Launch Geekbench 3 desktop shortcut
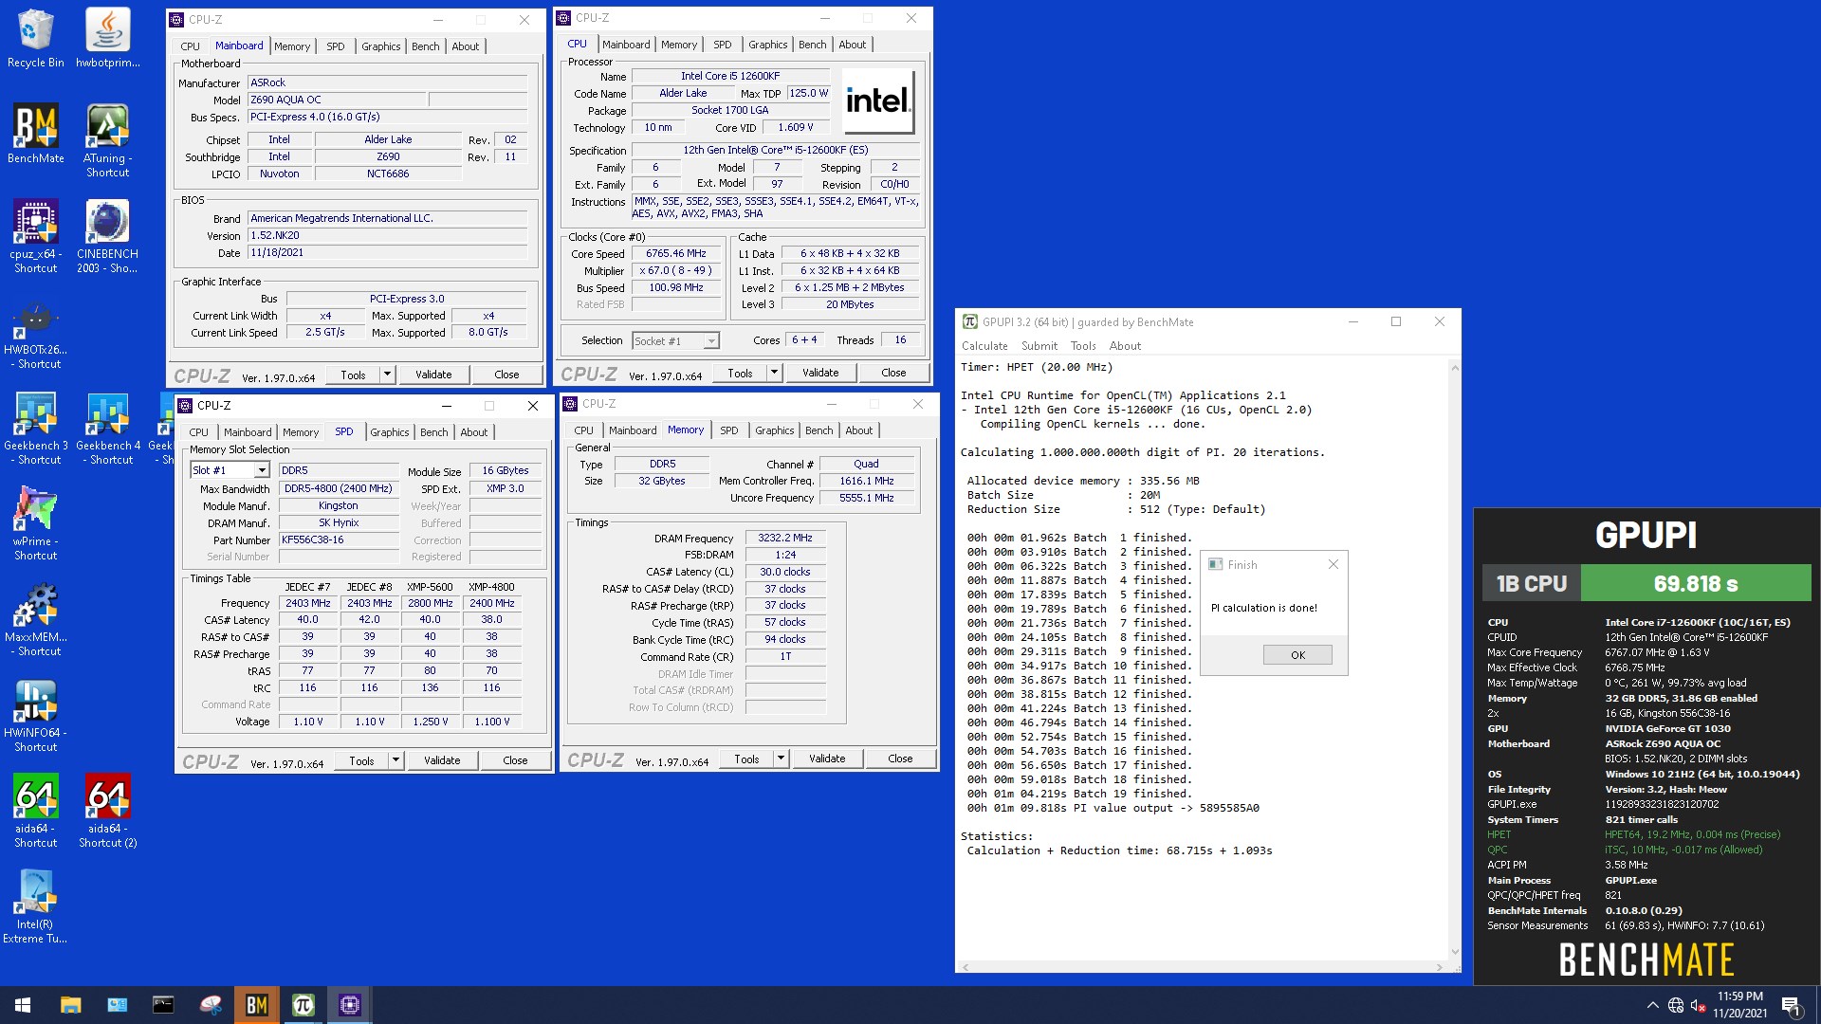Screen dimensions: 1821x1024 36,429
